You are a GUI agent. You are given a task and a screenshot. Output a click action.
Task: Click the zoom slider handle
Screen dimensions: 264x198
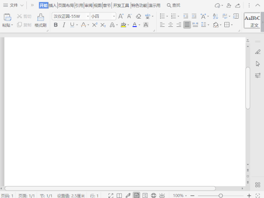pyautogui.click(x=221, y=195)
